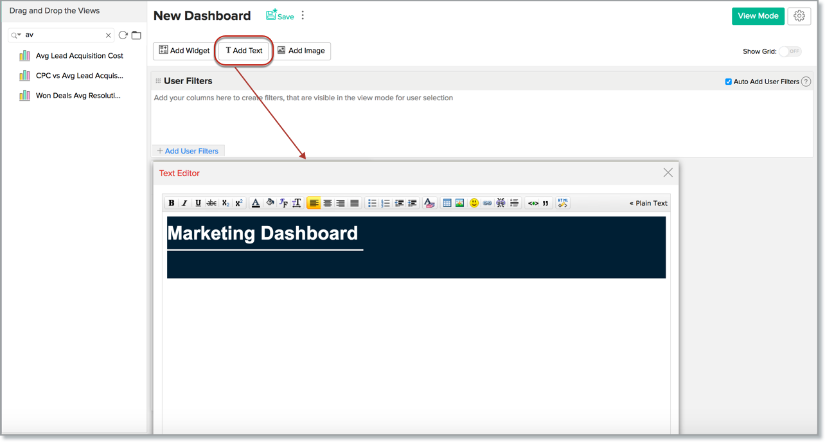The width and height of the screenshot is (825, 442).
Task: Apply a bulleted list to the text
Action: click(372, 202)
